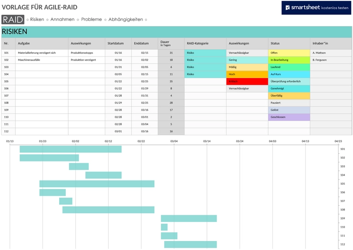Select the Gantt bar for task 102
Screen dimensions: 353x250
pos(49,158)
